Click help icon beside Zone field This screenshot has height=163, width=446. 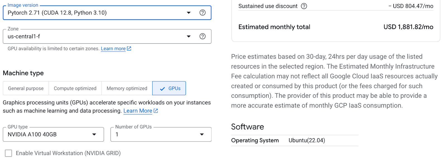coord(203,36)
